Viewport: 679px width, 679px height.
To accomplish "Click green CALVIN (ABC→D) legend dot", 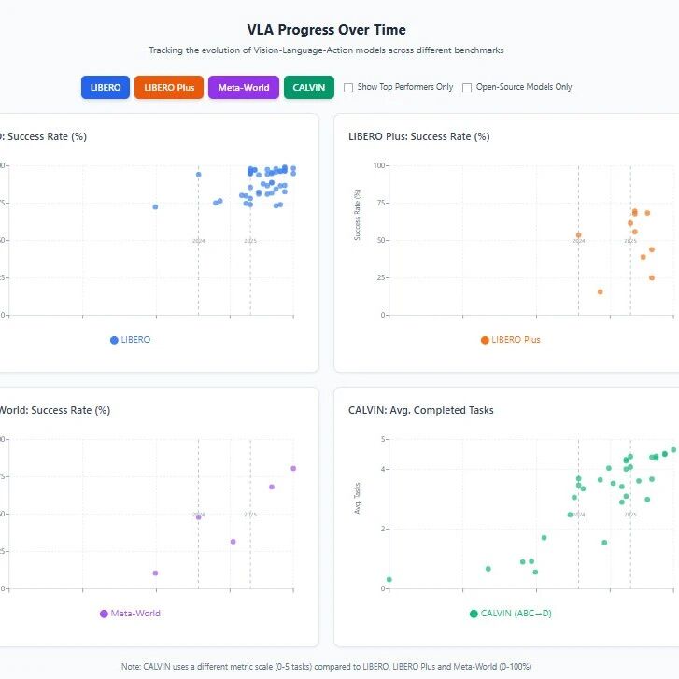I will (474, 614).
